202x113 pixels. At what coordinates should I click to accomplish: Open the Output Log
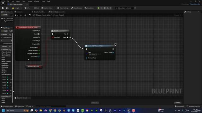coord(20,106)
